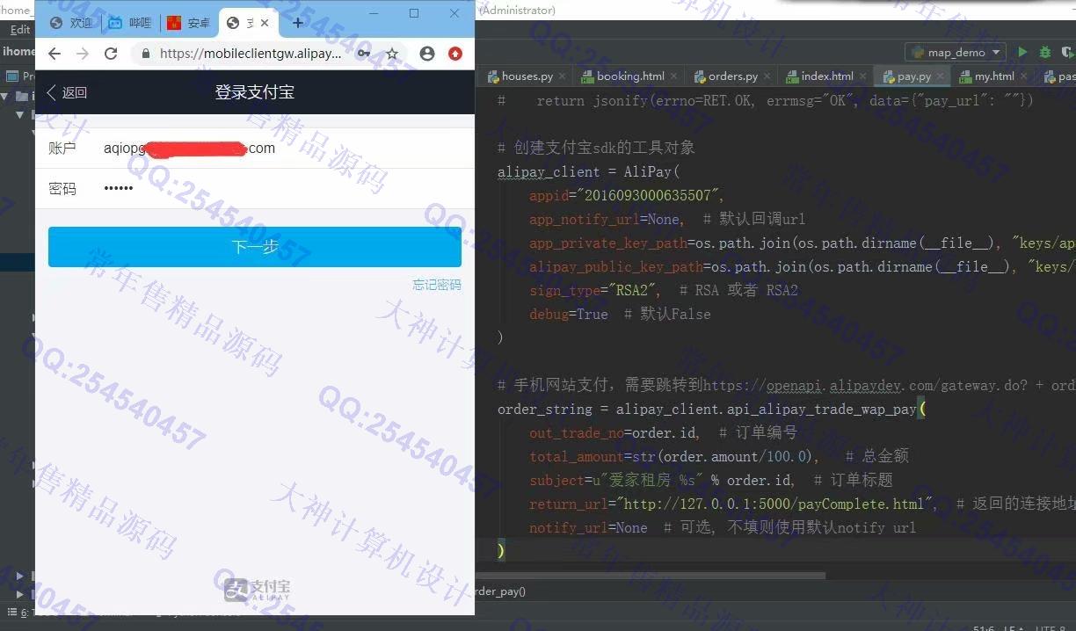The width and height of the screenshot is (1076, 631).
Task: Click the order_pay() breadcrumb
Action: click(x=500, y=591)
